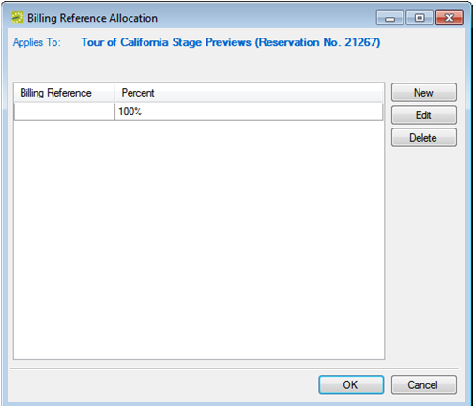Confirm the allocation with OK
The width and height of the screenshot is (473, 406).
(351, 384)
